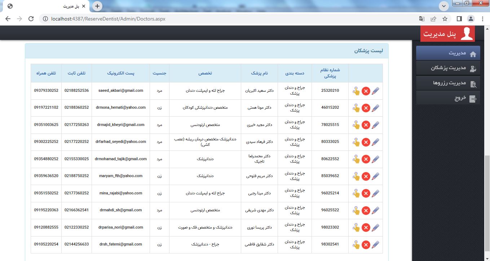The width and height of the screenshot is (490, 261).
Task: Click red delete icon for doctor 46015202
Action: click(366, 108)
